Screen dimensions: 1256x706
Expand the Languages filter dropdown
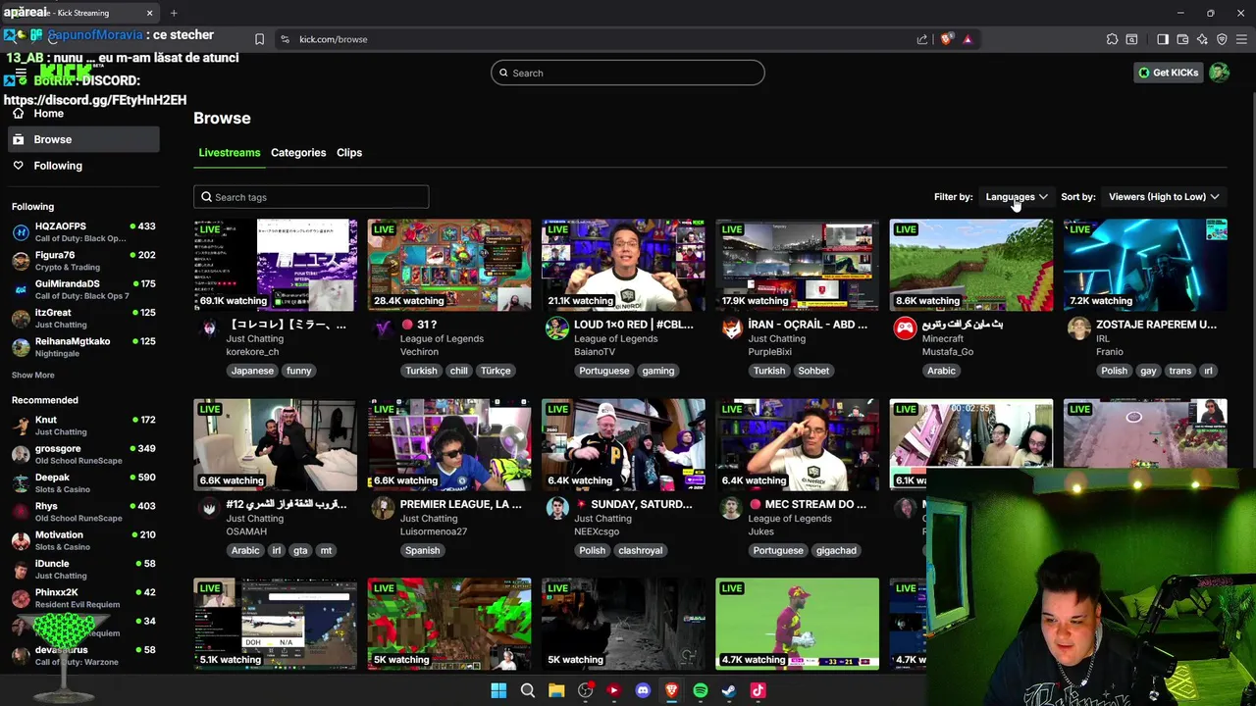1017,197
